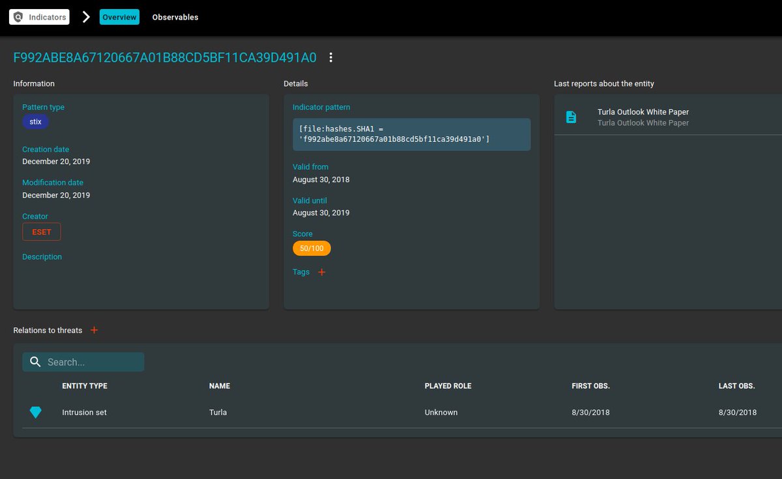Sort by NAME column header

pyautogui.click(x=220, y=386)
